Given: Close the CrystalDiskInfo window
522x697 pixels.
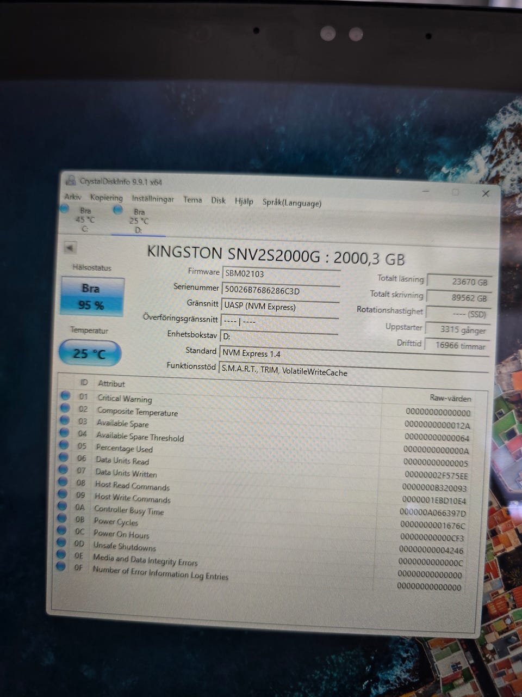Looking at the screenshot, I should pos(486,193).
